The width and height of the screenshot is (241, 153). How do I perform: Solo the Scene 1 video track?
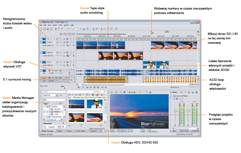[74, 42]
